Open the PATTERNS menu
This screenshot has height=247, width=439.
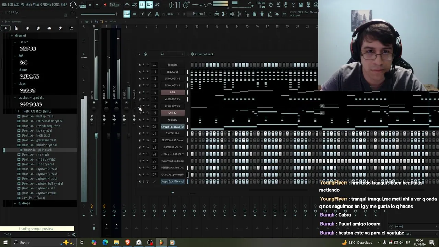26,5
